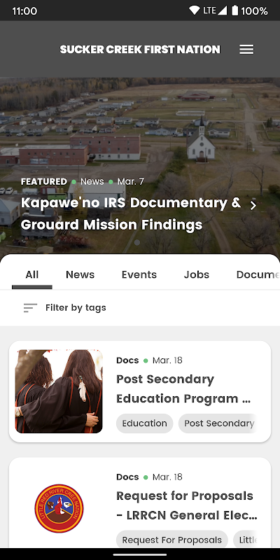Open Post Secondary Education Program document
Screen dimensions: 280x560
140,391
